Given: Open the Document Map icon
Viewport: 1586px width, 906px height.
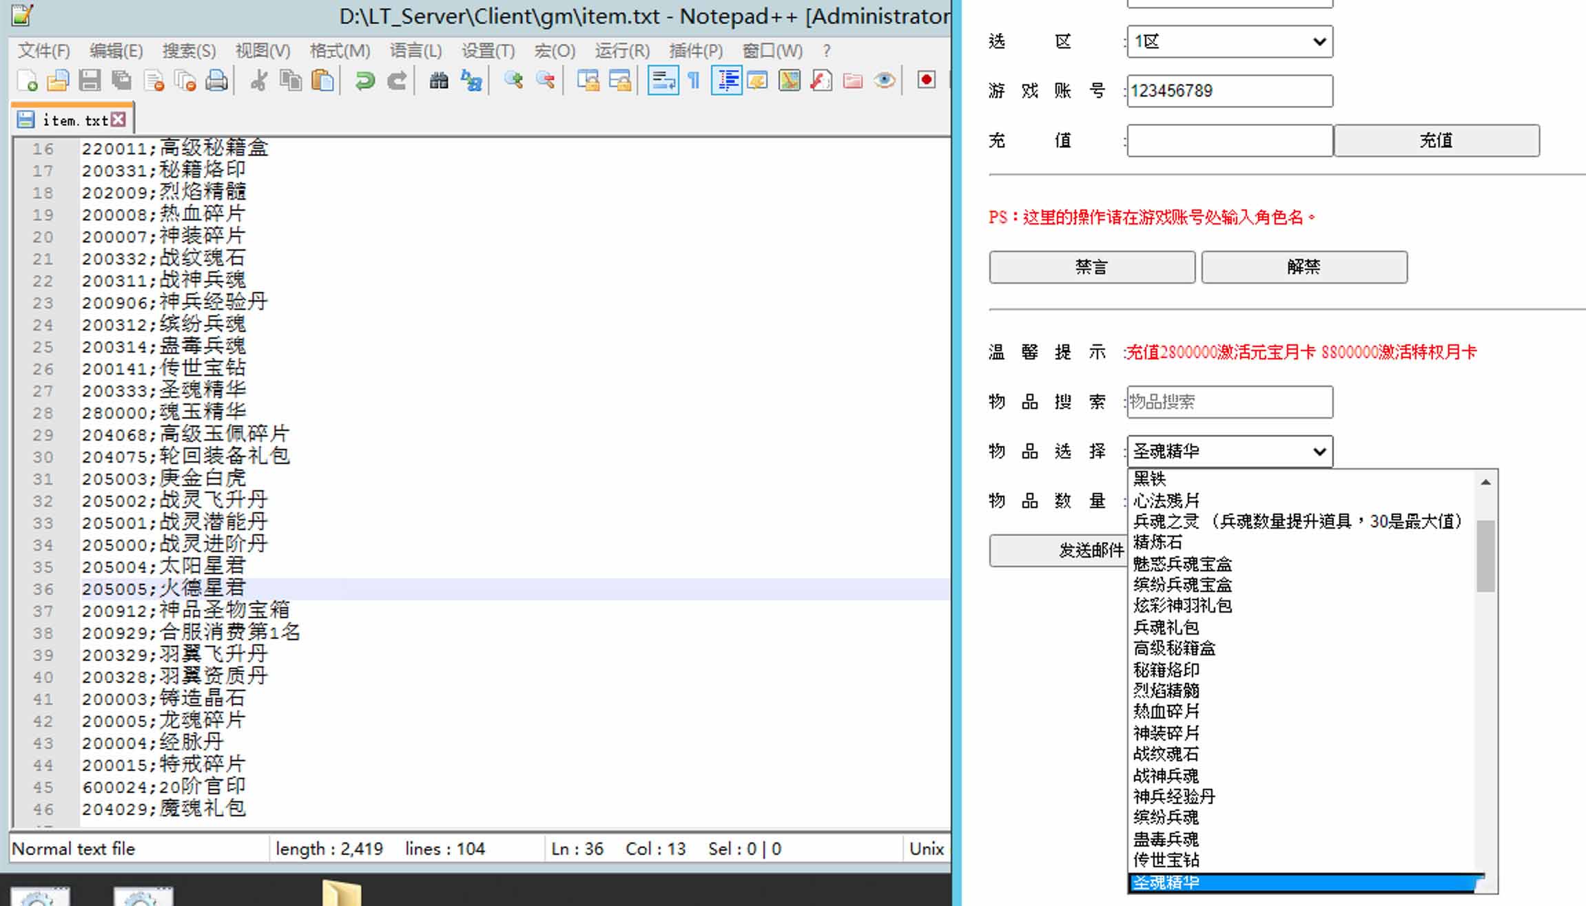Looking at the screenshot, I should 790,81.
